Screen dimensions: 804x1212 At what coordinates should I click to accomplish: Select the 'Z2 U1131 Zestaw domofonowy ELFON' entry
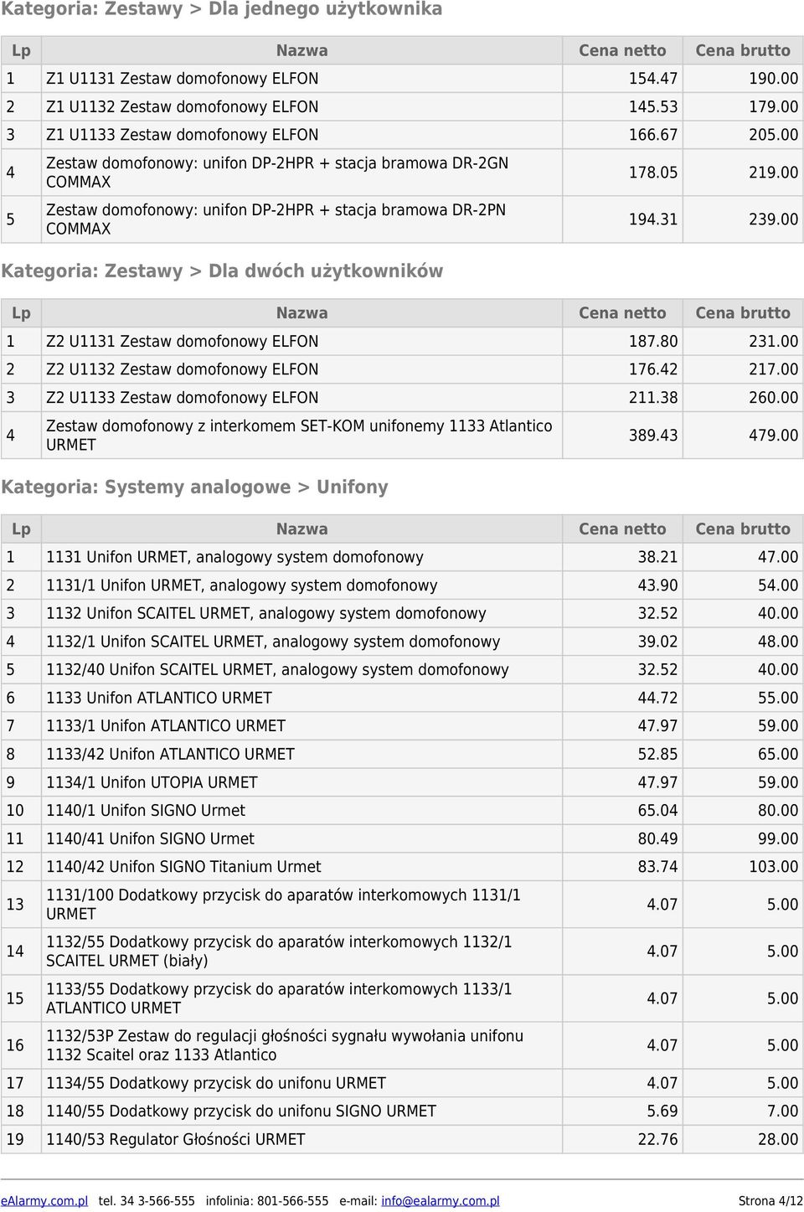(183, 342)
